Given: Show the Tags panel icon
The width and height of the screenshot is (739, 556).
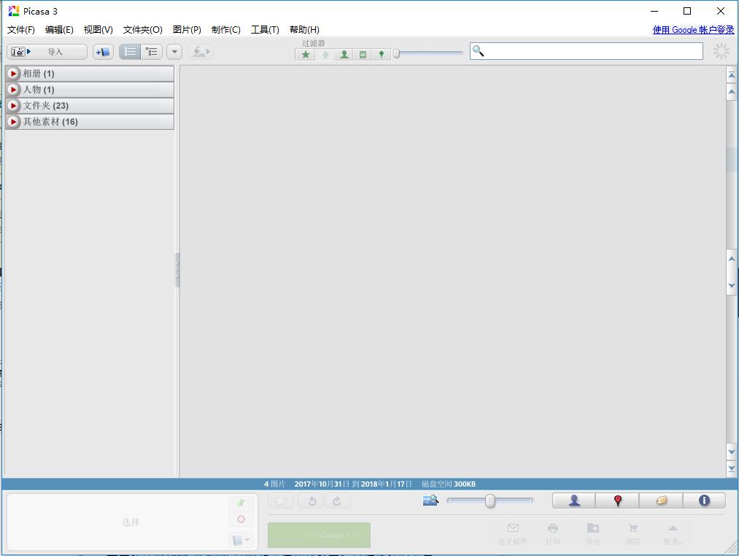Looking at the screenshot, I should (661, 501).
